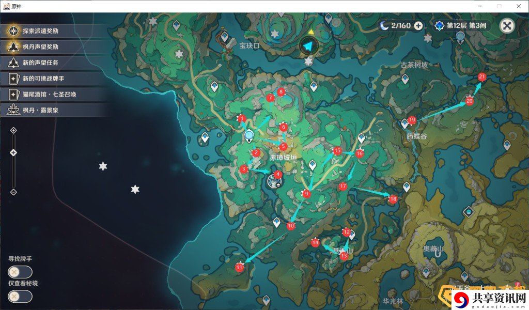Select the Statue of the Seven under the Abyss indicator
529x310 pixels.
460,37
